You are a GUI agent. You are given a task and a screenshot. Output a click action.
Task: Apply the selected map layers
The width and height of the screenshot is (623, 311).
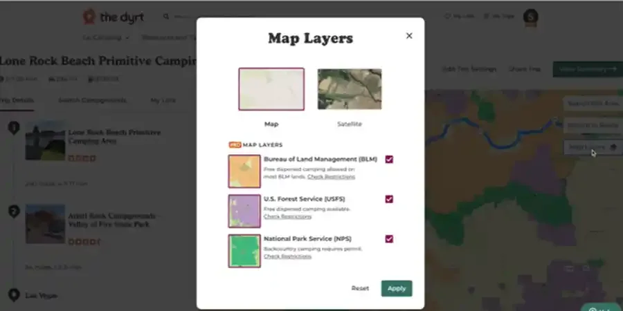coord(397,288)
